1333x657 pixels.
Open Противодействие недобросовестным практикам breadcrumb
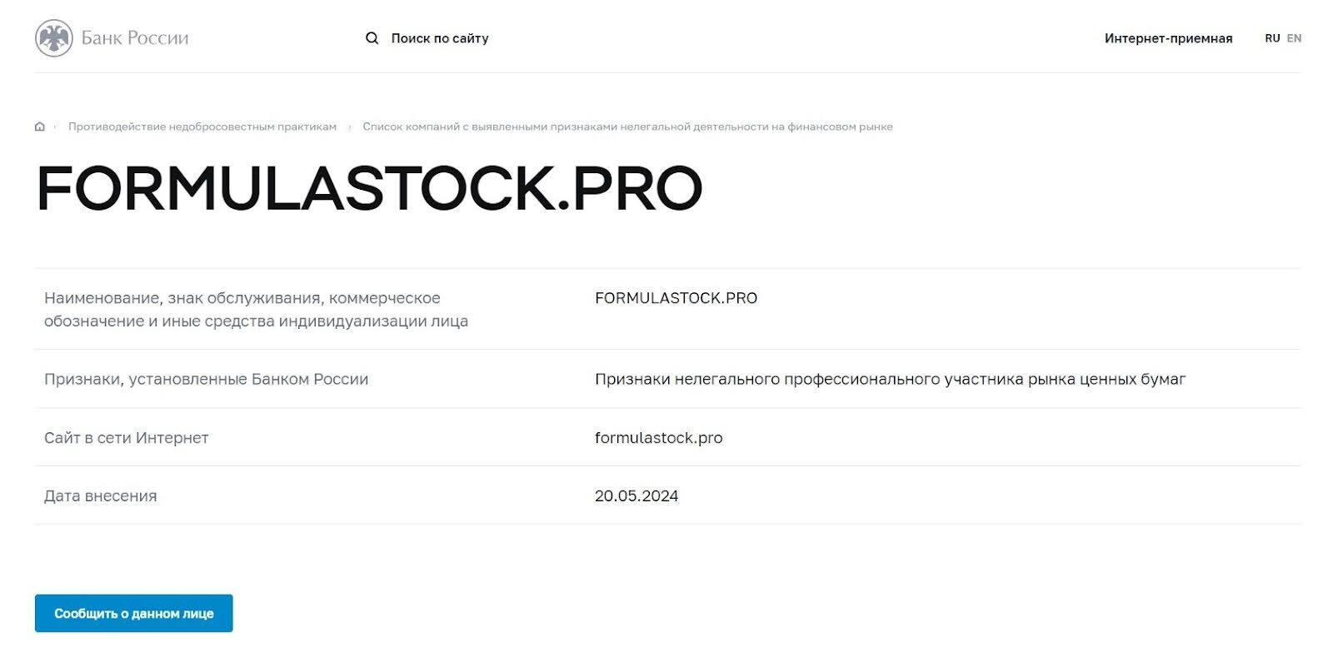[x=202, y=127]
